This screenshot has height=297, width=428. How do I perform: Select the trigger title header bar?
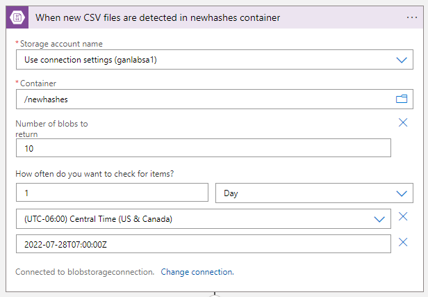(208, 18)
